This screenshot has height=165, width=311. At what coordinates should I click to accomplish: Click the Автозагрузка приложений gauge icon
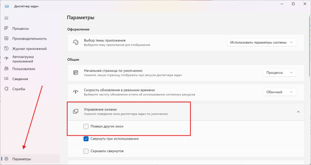click(6, 59)
